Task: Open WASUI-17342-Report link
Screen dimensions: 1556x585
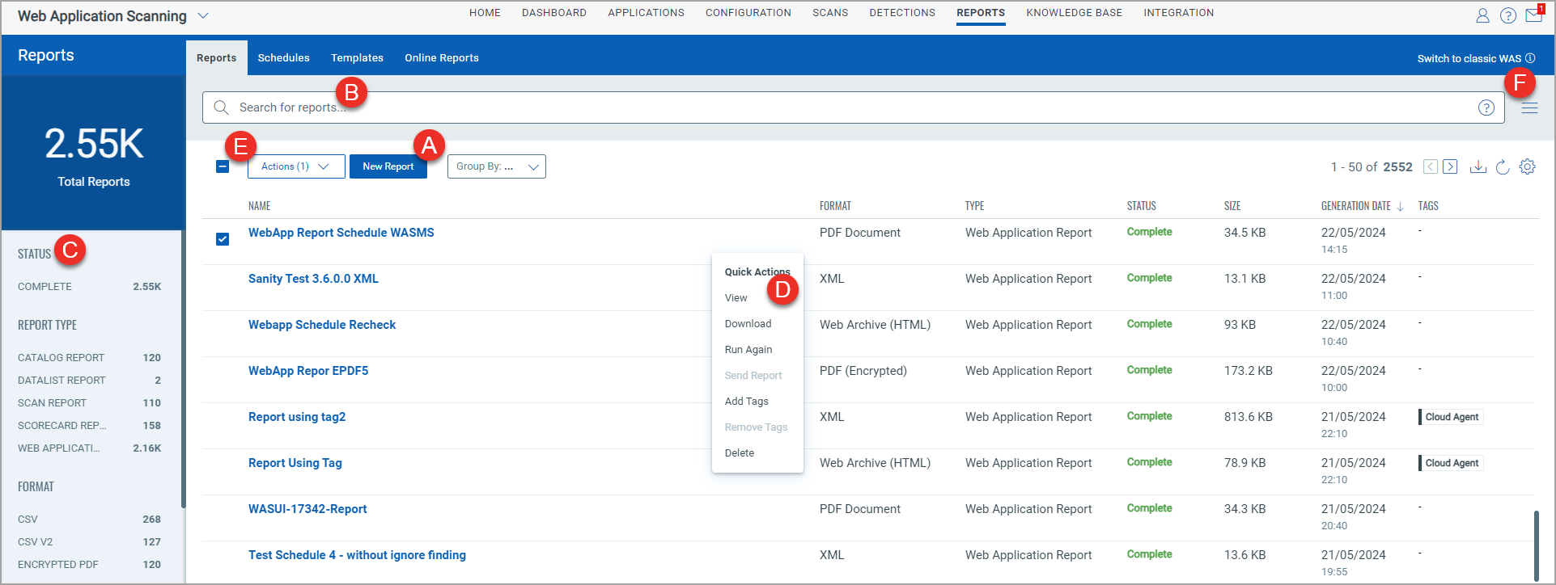Action: pyautogui.click(x=307, y=509)
